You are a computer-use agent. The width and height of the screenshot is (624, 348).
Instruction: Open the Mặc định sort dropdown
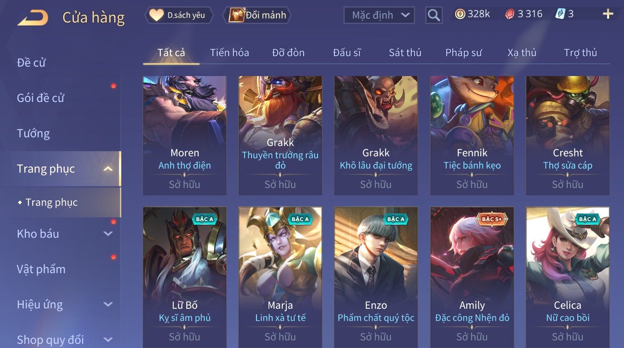(379, 15)
